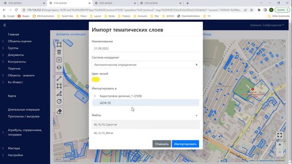Open the Other bookmarks folder
This screenshot has height=164, width=292.
[279, 16]
